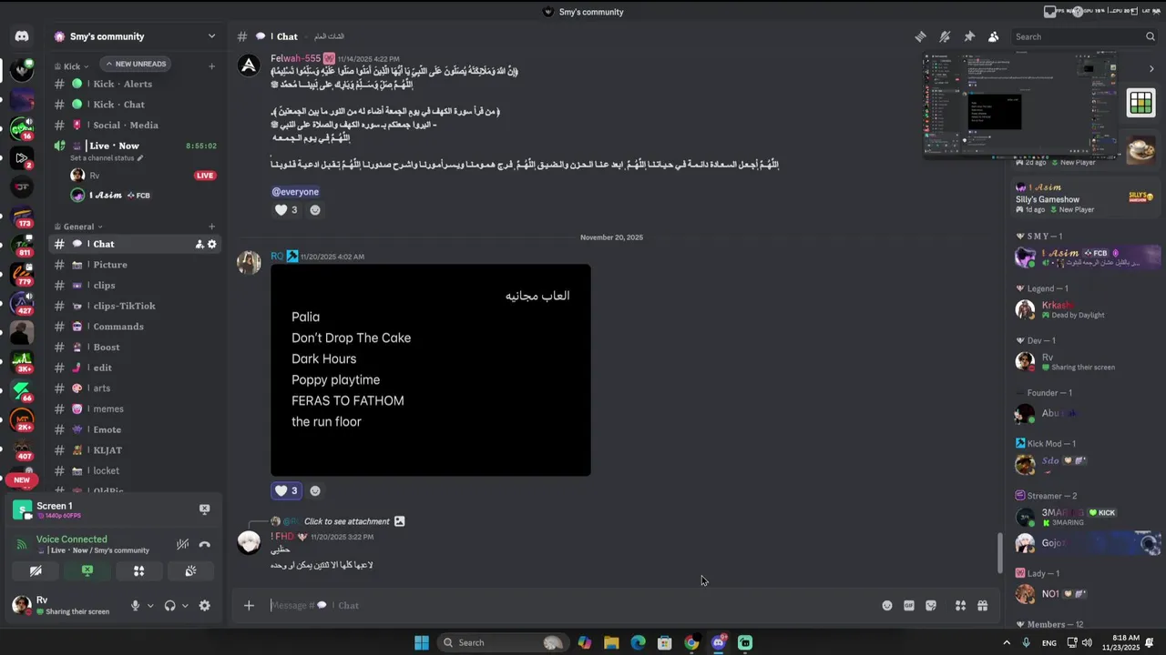Toggle heart reaction on Felwah-555 message

(x=285, y=210)
